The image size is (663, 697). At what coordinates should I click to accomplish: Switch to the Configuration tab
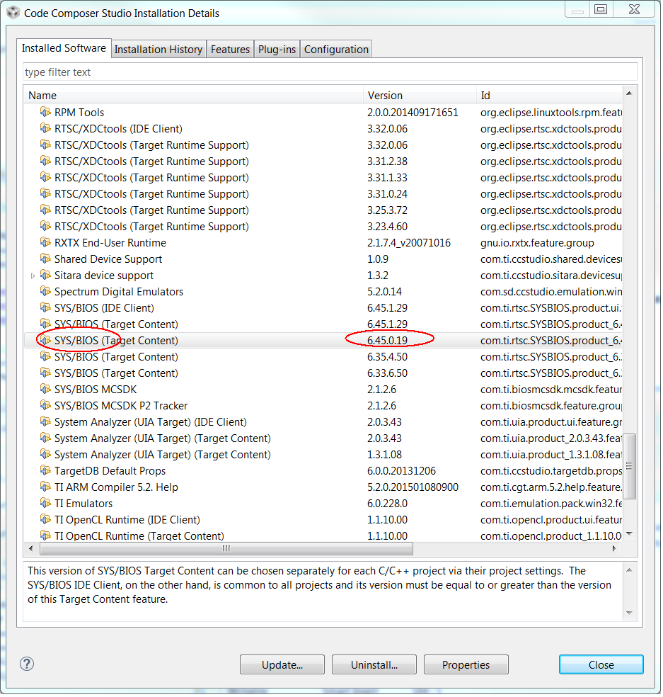[x=336, y=50]
